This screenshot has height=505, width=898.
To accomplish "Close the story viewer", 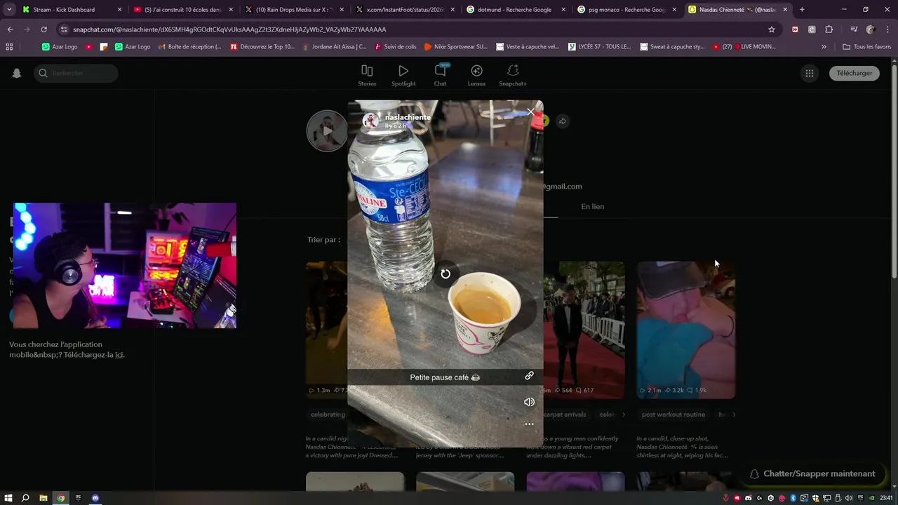I will pyautogui.click(x=530, y=112).
